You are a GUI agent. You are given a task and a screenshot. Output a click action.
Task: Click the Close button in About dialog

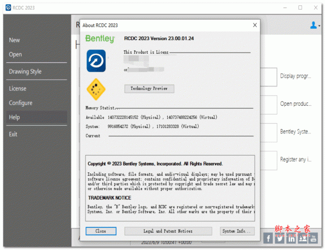tap(101, 231)
